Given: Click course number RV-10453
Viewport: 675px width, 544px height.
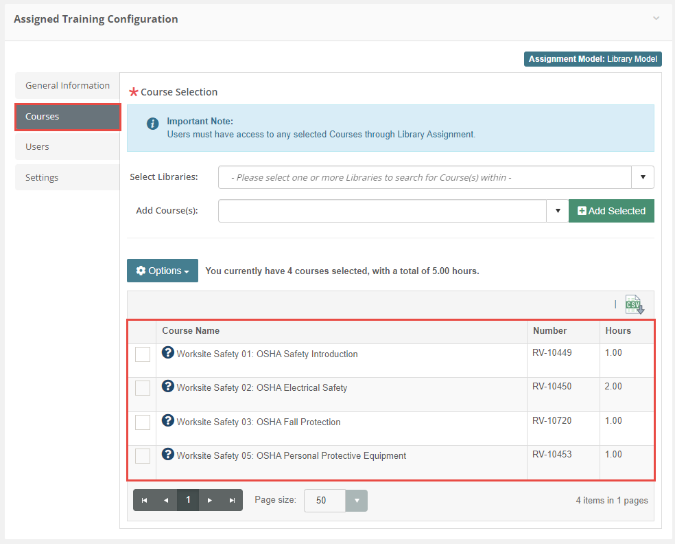Looking at the screenshot, I should [x=552, y=454].
